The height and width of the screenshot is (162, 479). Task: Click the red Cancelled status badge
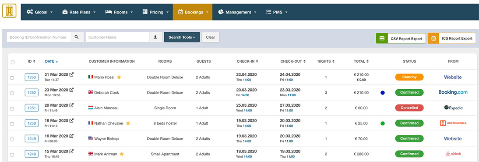tap(409, 108)
